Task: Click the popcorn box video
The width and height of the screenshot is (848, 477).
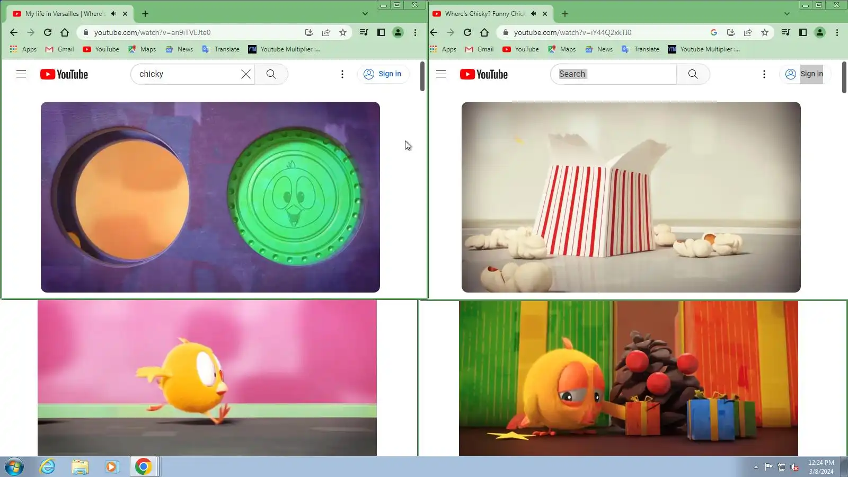Action: 631,197
